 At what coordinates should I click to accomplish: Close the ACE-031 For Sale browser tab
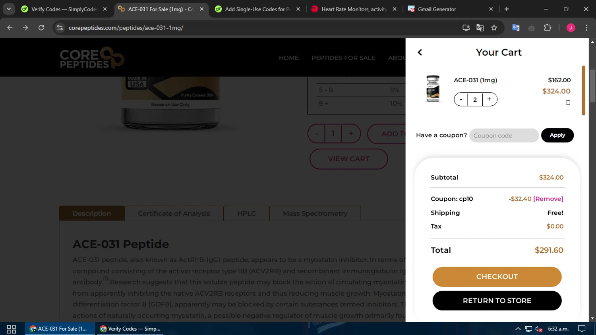[202, 9]
